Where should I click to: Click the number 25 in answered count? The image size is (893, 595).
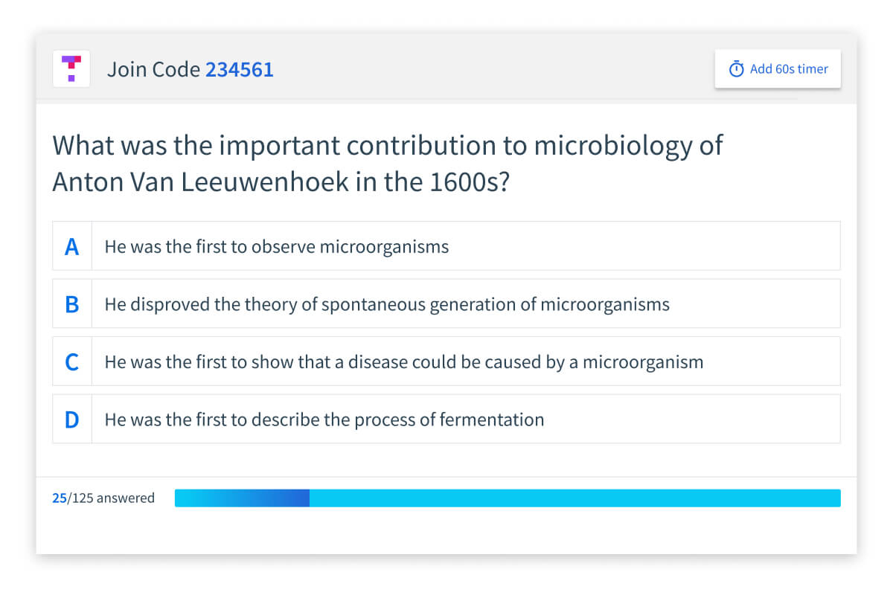tap(60, 498)
